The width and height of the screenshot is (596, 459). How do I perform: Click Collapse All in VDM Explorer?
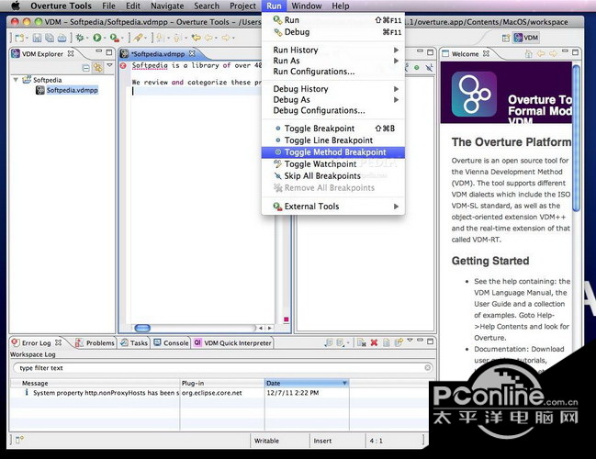click(x=86, y=68)
